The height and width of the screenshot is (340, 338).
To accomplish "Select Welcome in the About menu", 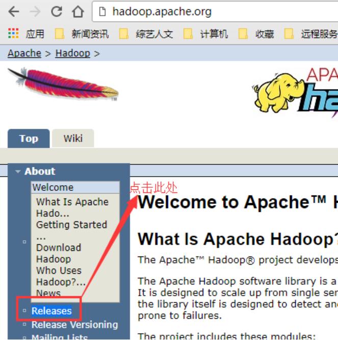I will click(75, 187).
